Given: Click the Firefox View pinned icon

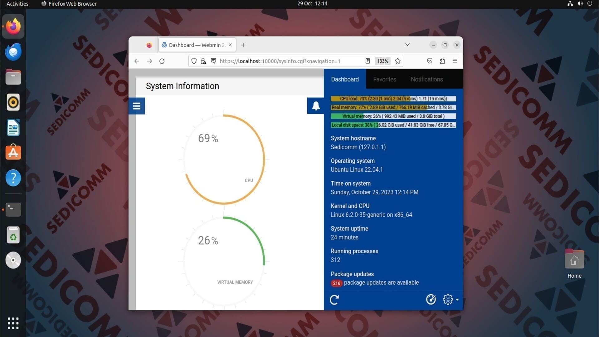Looking at the screenshot, I should (149, 45).
